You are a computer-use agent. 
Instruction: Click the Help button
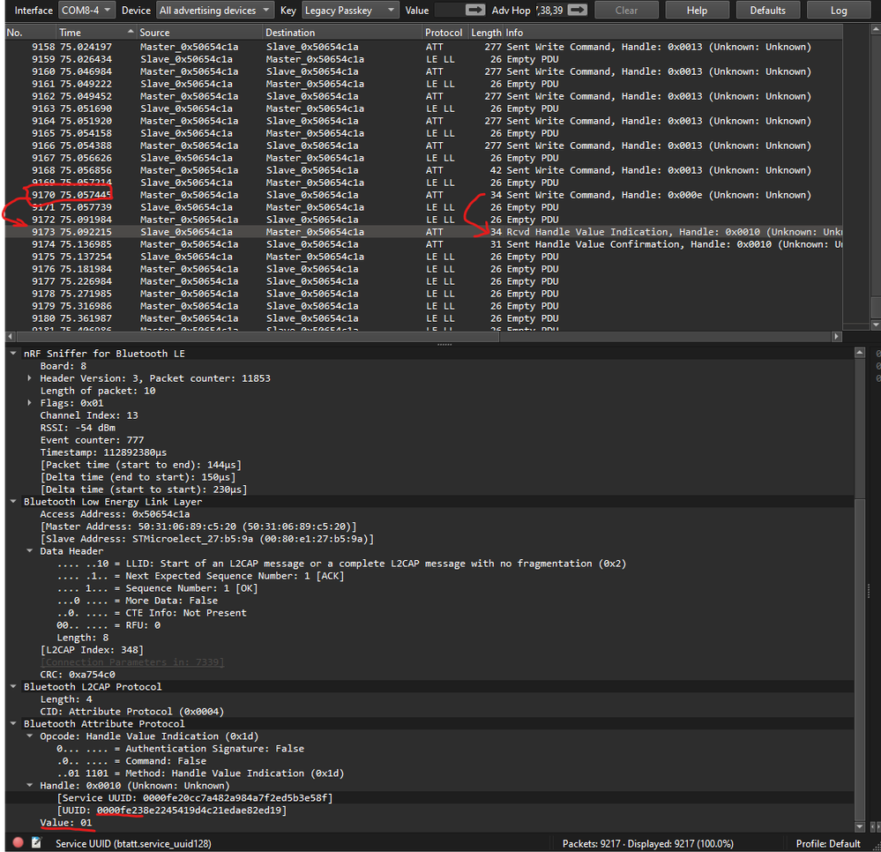pyautogui.click(x=697, y=11)
